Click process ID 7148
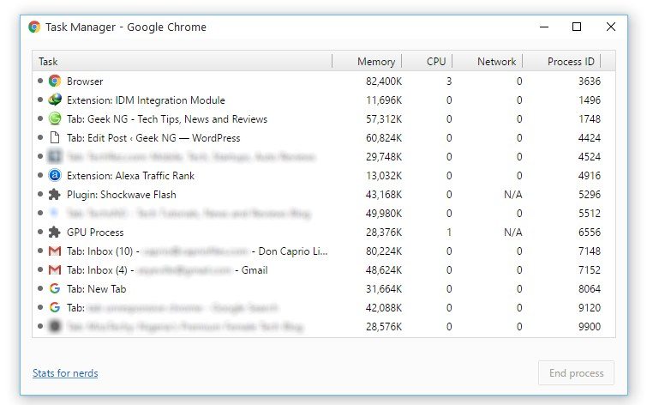The image size is (653, 405). 590,251
